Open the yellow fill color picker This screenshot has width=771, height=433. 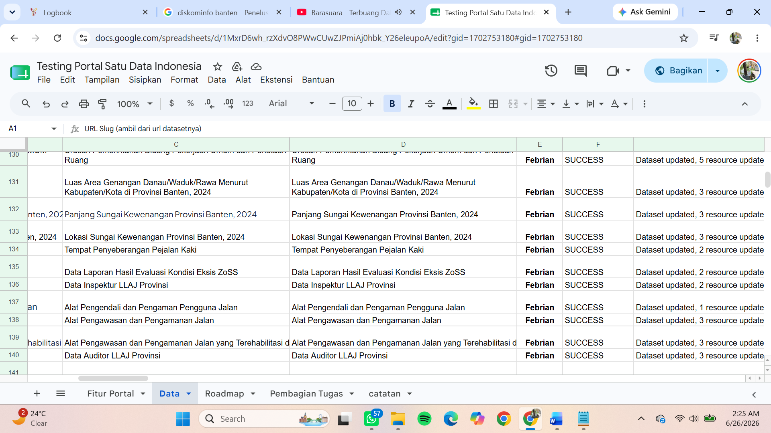tap(473, 104)
